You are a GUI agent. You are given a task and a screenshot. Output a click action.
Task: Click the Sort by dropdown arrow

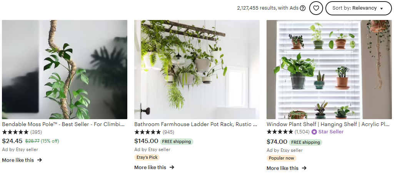[382, 8]
